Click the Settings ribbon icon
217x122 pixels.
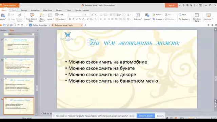[209, 15]
